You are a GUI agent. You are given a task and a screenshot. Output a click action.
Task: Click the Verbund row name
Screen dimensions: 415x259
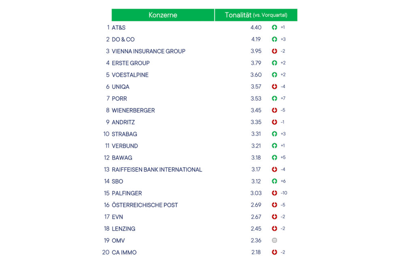coord(125,146)
